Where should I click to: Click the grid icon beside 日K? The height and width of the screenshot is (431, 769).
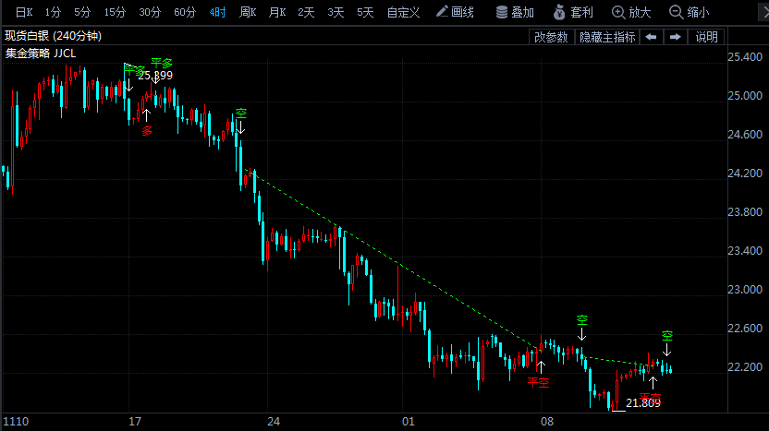pyautogui.click(x=7, y=12)
